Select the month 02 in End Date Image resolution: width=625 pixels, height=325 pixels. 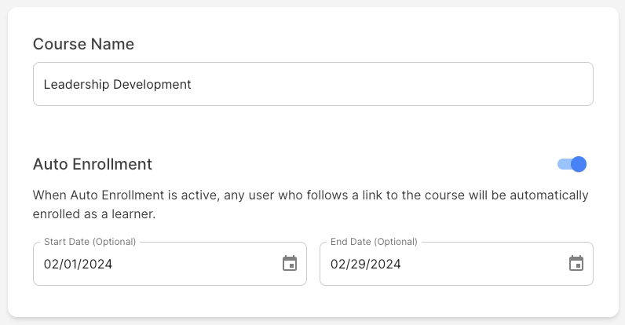pyautogui.click(x=338, y=264)
